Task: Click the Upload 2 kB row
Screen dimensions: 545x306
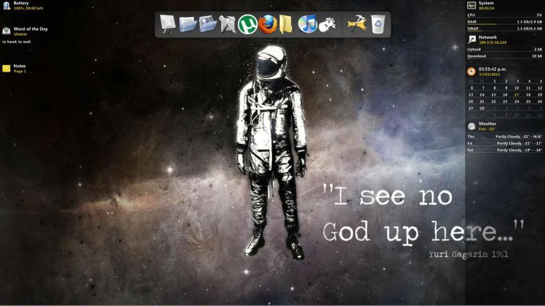Action: pos(505,49)
